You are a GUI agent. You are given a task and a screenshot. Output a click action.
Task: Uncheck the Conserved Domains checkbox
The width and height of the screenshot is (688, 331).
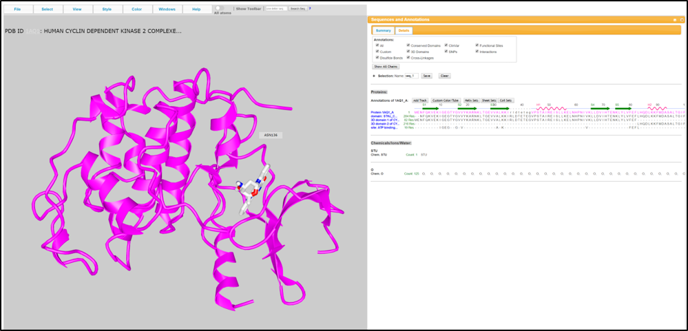click(x=408, y=45)
